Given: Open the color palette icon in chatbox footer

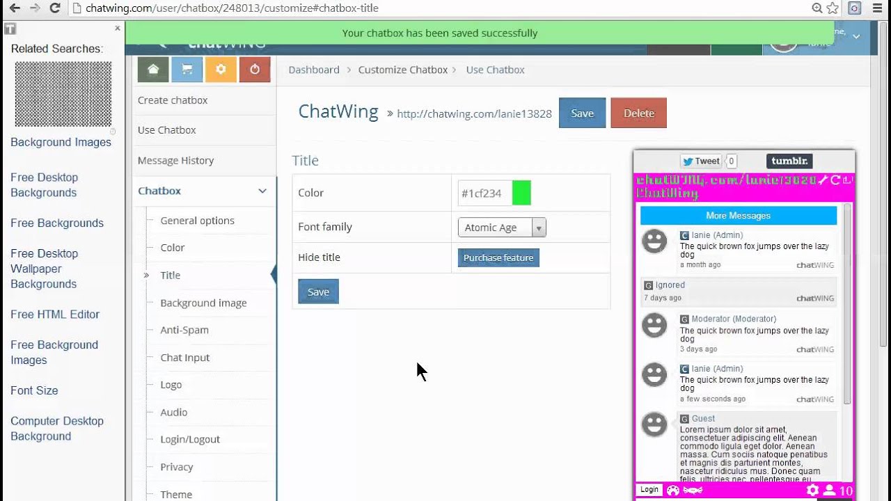Looking at the screenshot, I should pyautogui.click(x=673, y=490).
